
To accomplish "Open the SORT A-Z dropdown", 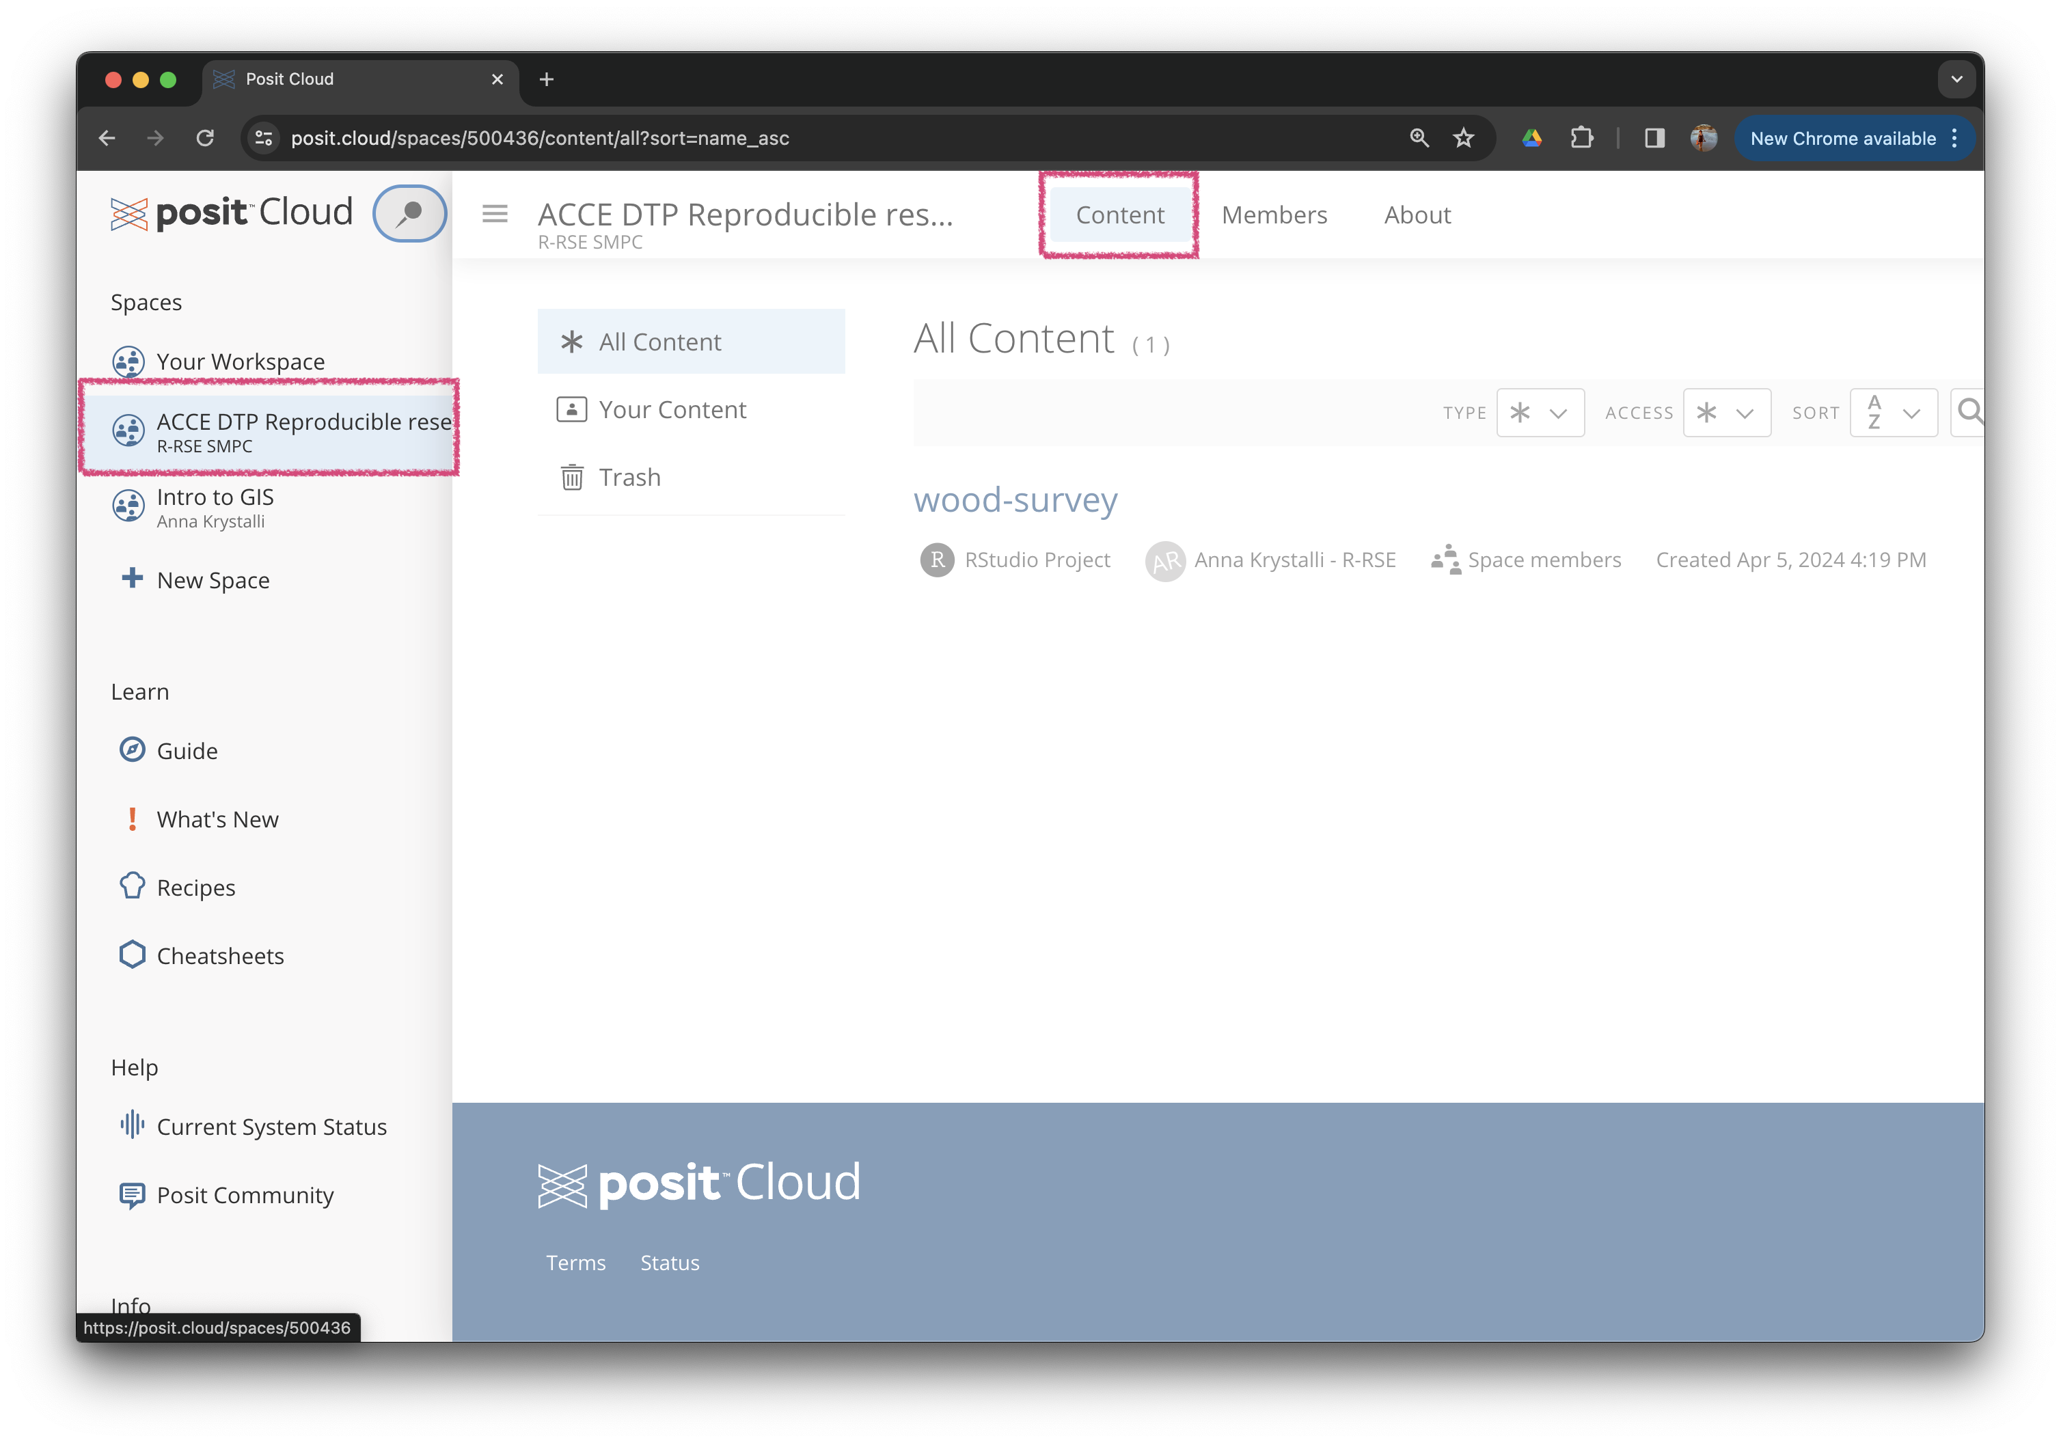I will [1894, 413].
